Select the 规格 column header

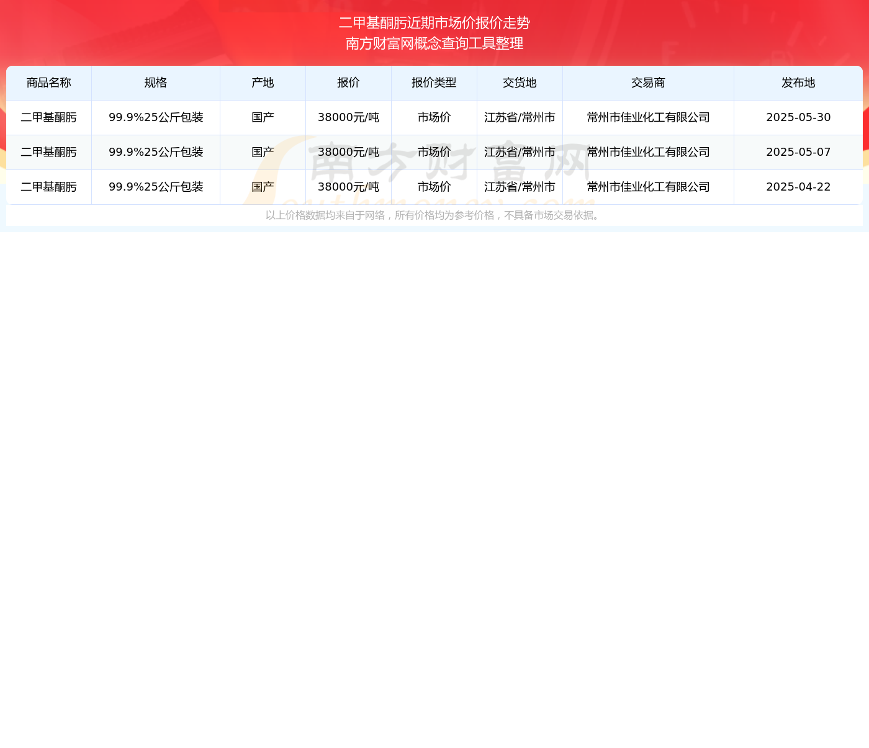click(x=156, y=83)
